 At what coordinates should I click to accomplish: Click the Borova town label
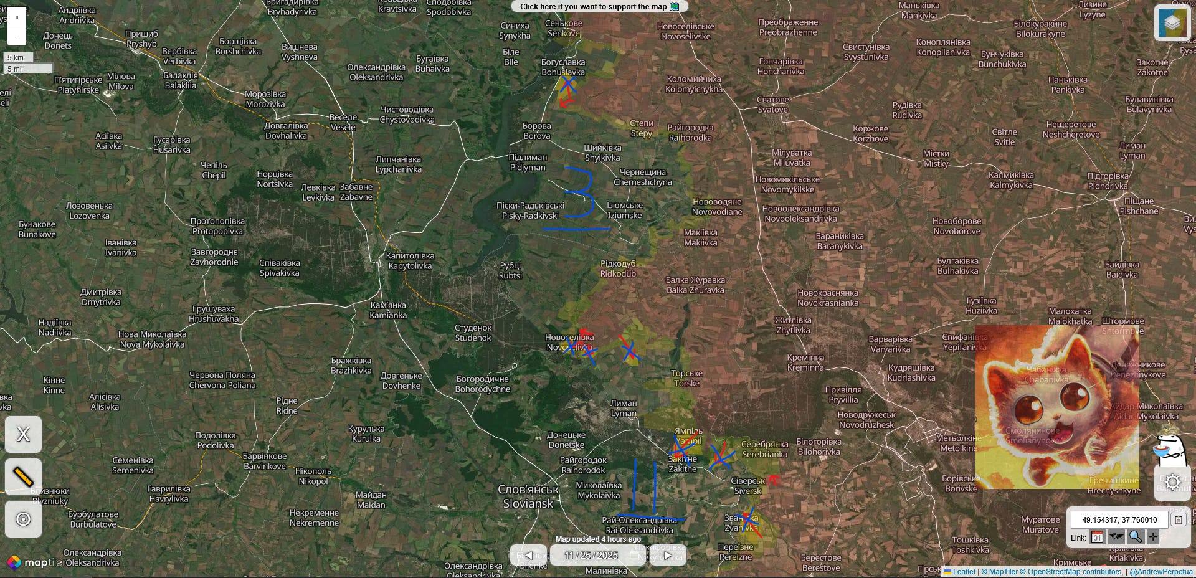point(536,131)
